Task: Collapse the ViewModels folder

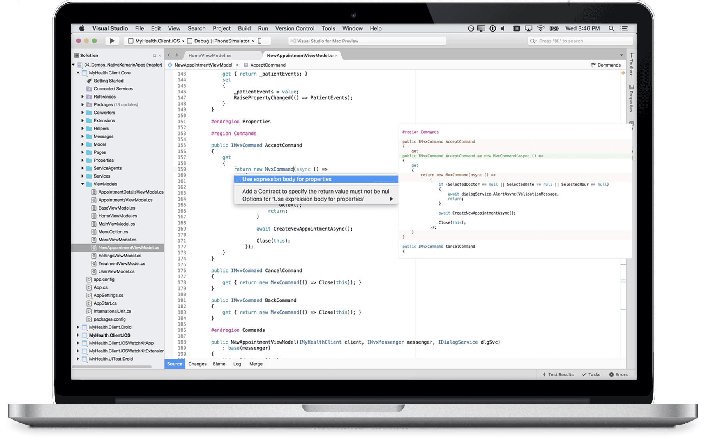Action: point(83,184)
